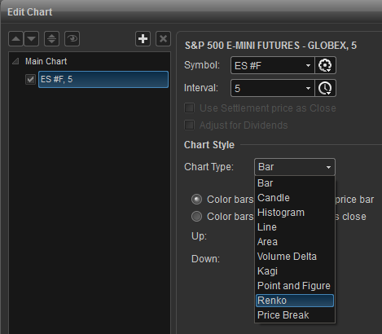Add a new item with plus icon
Viewport: 382px width, 334px height.
pos(143,39)
